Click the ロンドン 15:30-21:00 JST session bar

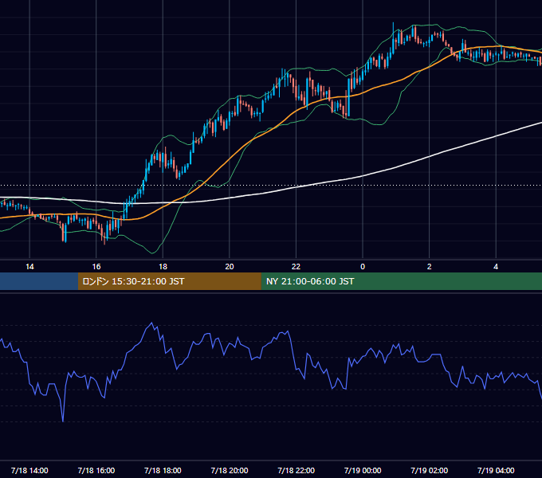tap(169, 281)
